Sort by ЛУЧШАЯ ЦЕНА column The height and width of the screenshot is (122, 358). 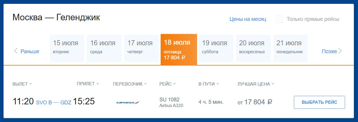coord(256,84)
